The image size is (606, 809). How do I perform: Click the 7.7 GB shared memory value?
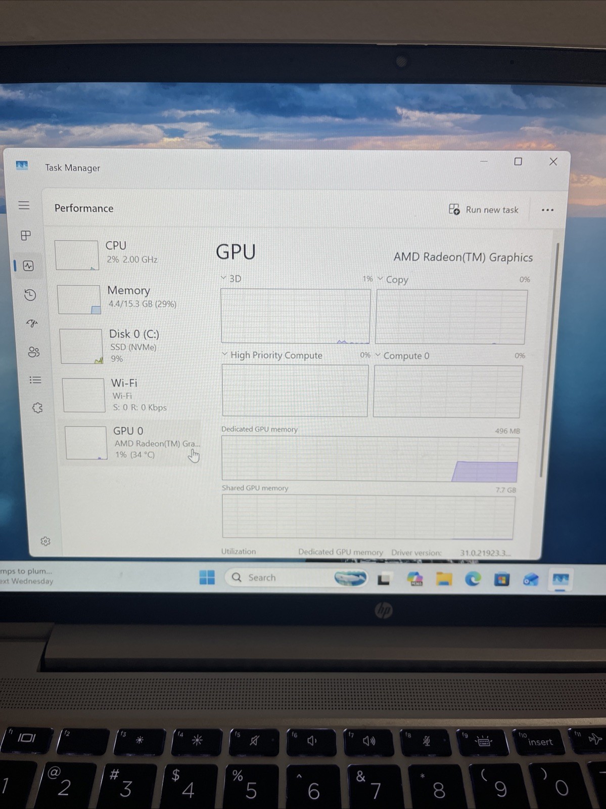[506, 490]
